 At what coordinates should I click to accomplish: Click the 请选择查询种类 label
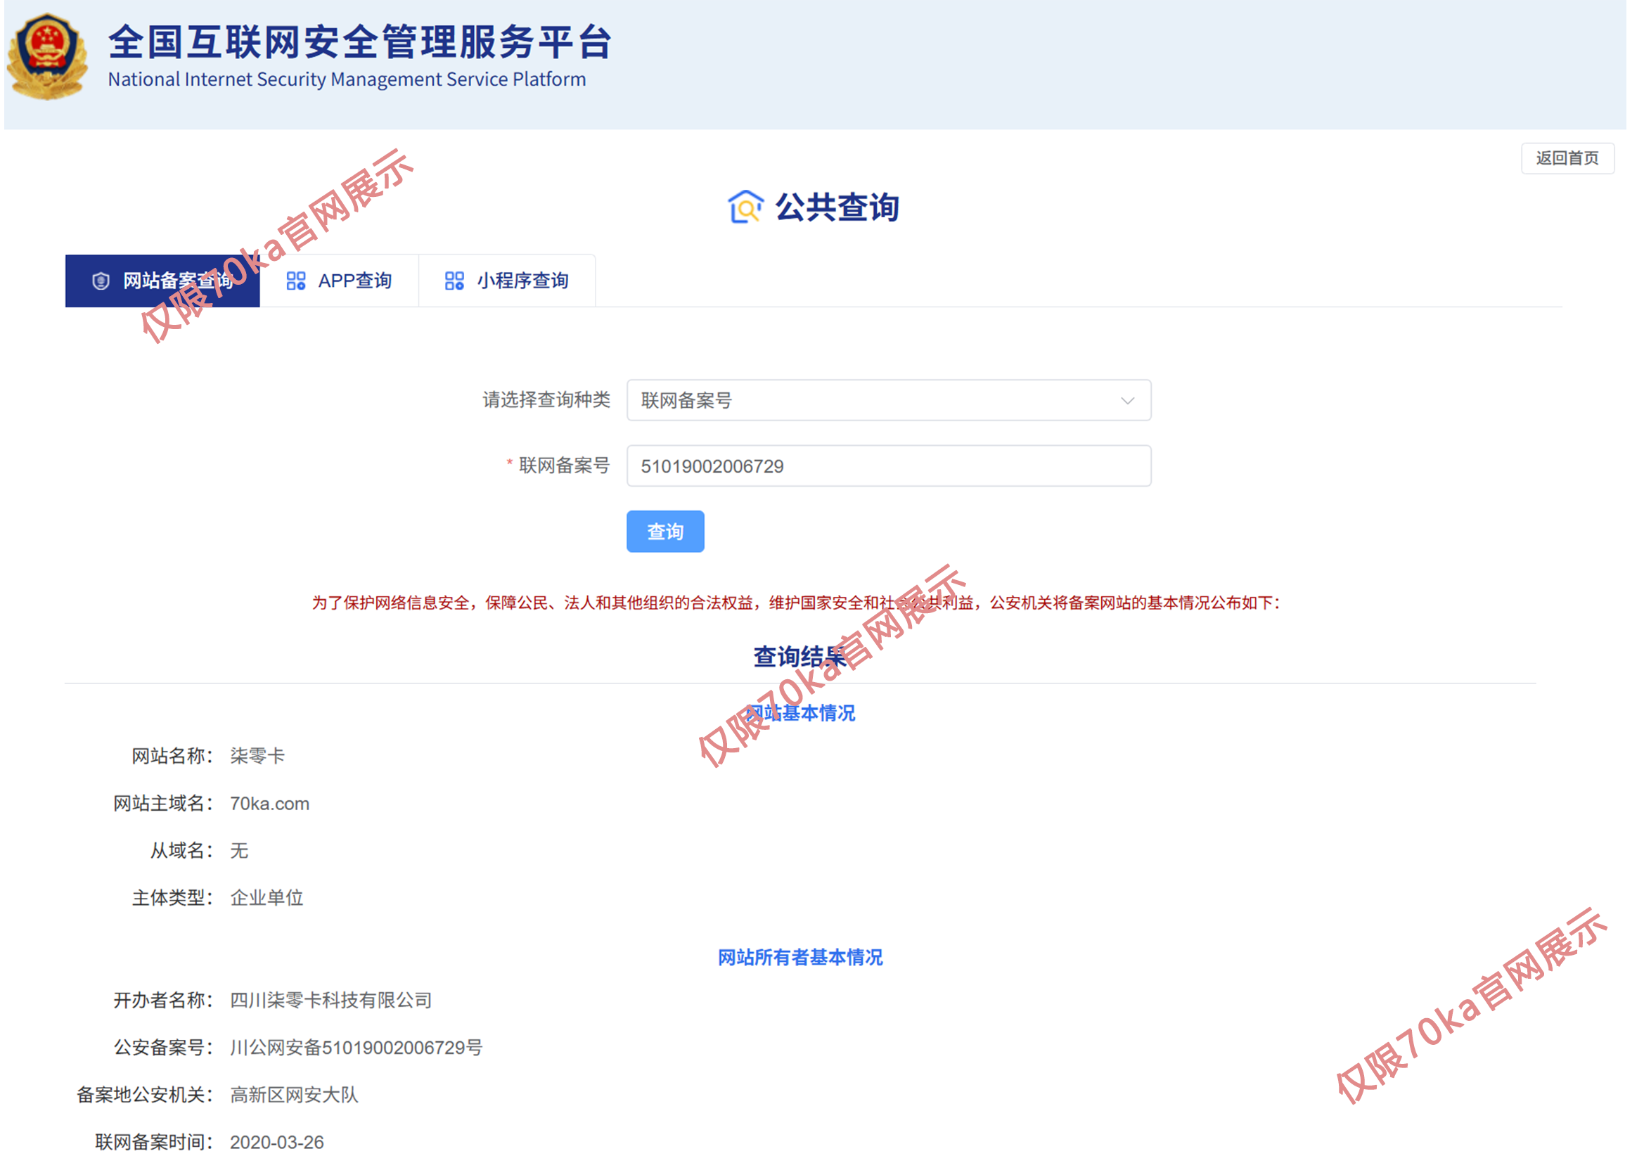coord(546,399)
